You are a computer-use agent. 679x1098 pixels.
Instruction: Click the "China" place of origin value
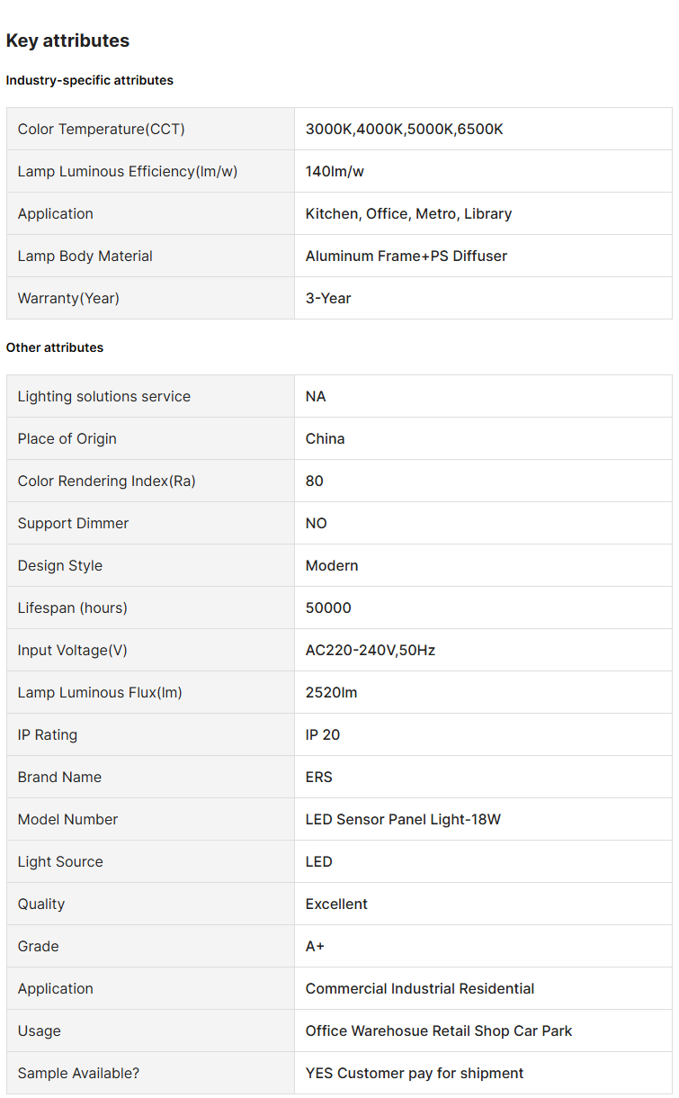point(325,438)
